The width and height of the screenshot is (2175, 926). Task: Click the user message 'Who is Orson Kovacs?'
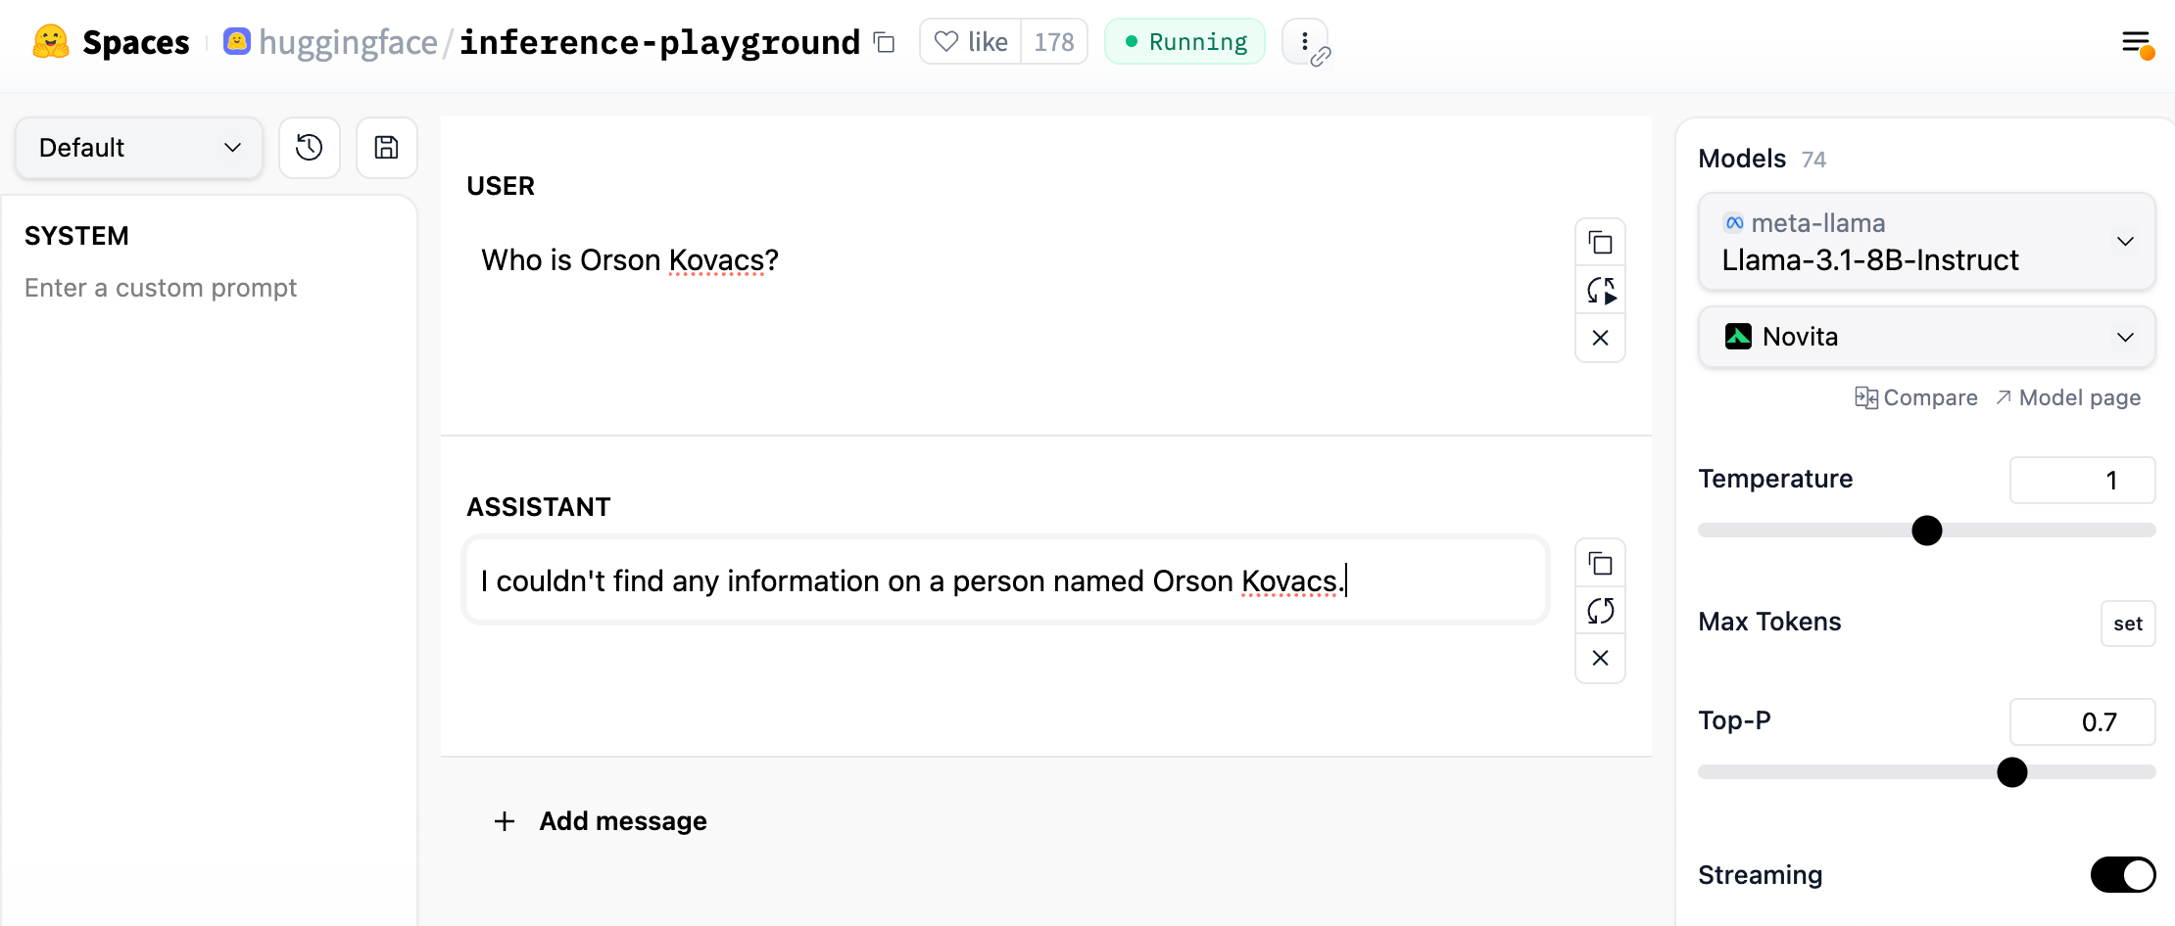[x=630, y=260]
